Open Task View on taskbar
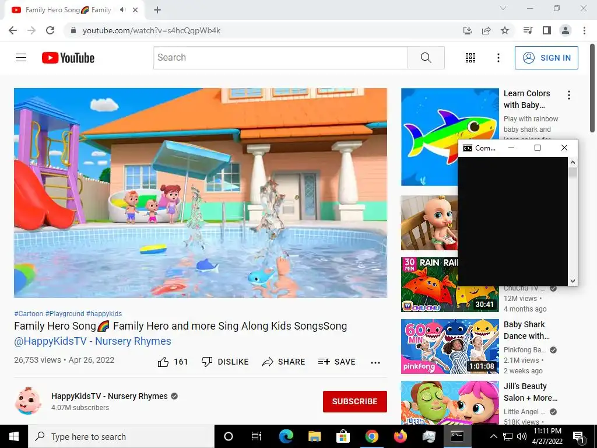The height and width of the screenshot is (448, 597). pos(257,436)
